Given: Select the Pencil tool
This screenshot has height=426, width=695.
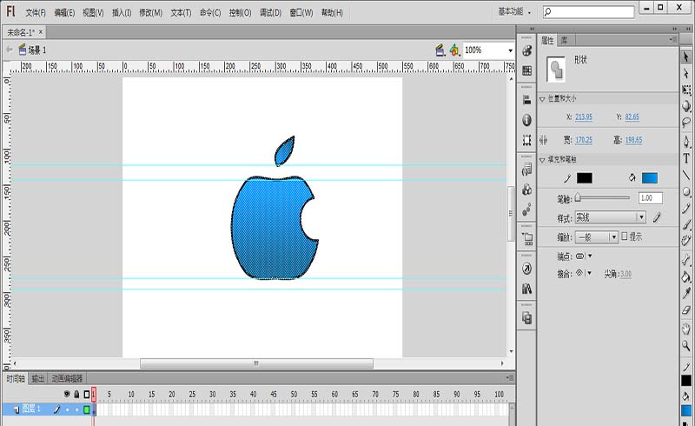Looking at the screenshot, I should coord(685,209).
